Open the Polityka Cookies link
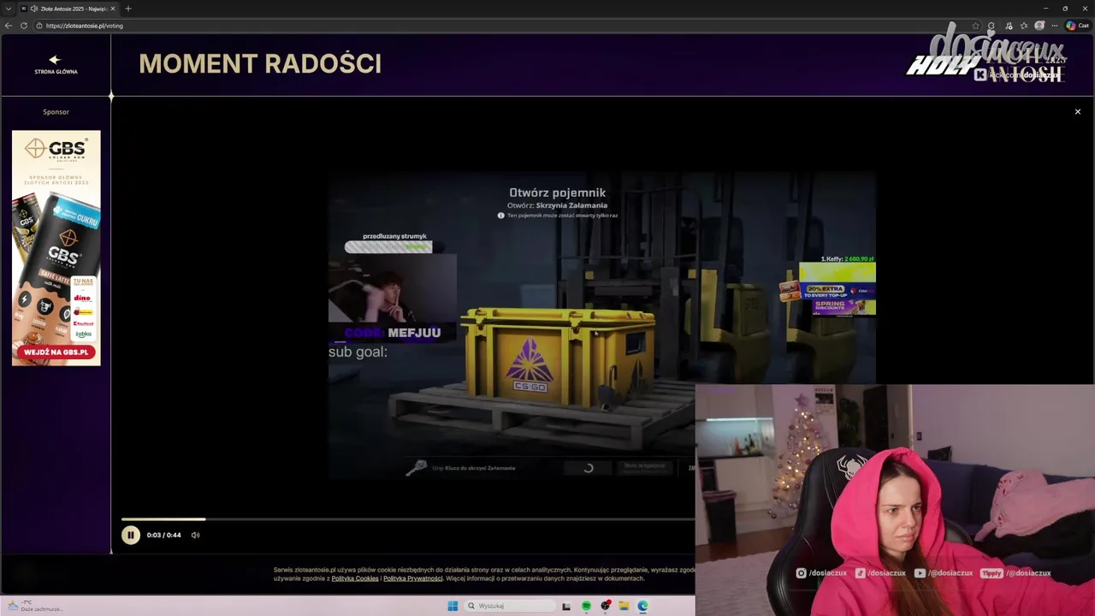Screen dimensions: 1095x616 click(355, 578)
